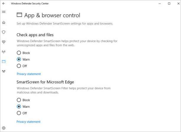This screenshot has width=181, height=132.
Task: Open Firewall & network protection icon
Action: pyautogui.click(x=4, y=52)
